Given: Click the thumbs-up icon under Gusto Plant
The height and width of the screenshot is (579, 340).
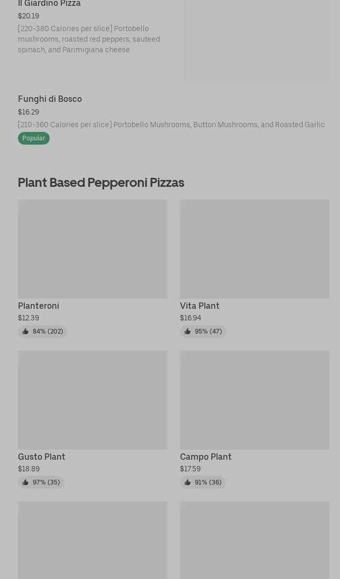Looking at the screenshot, I should click(25, 482).
